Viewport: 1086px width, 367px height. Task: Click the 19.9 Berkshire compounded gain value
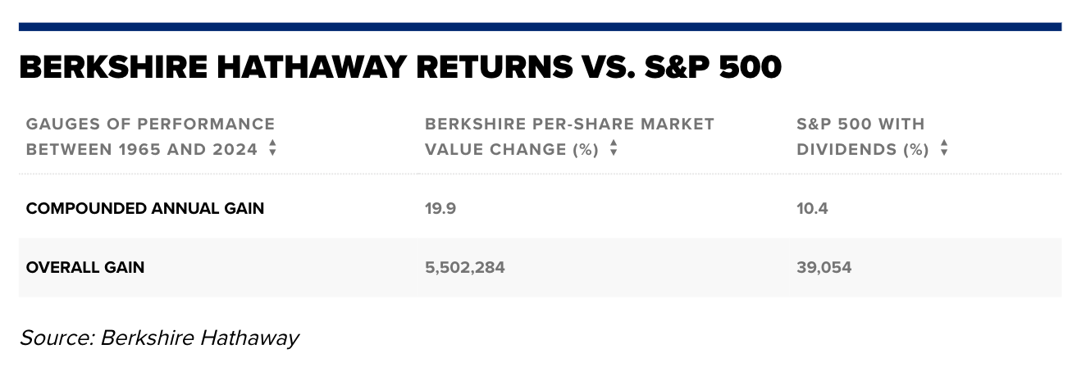(x=440, y=208)
